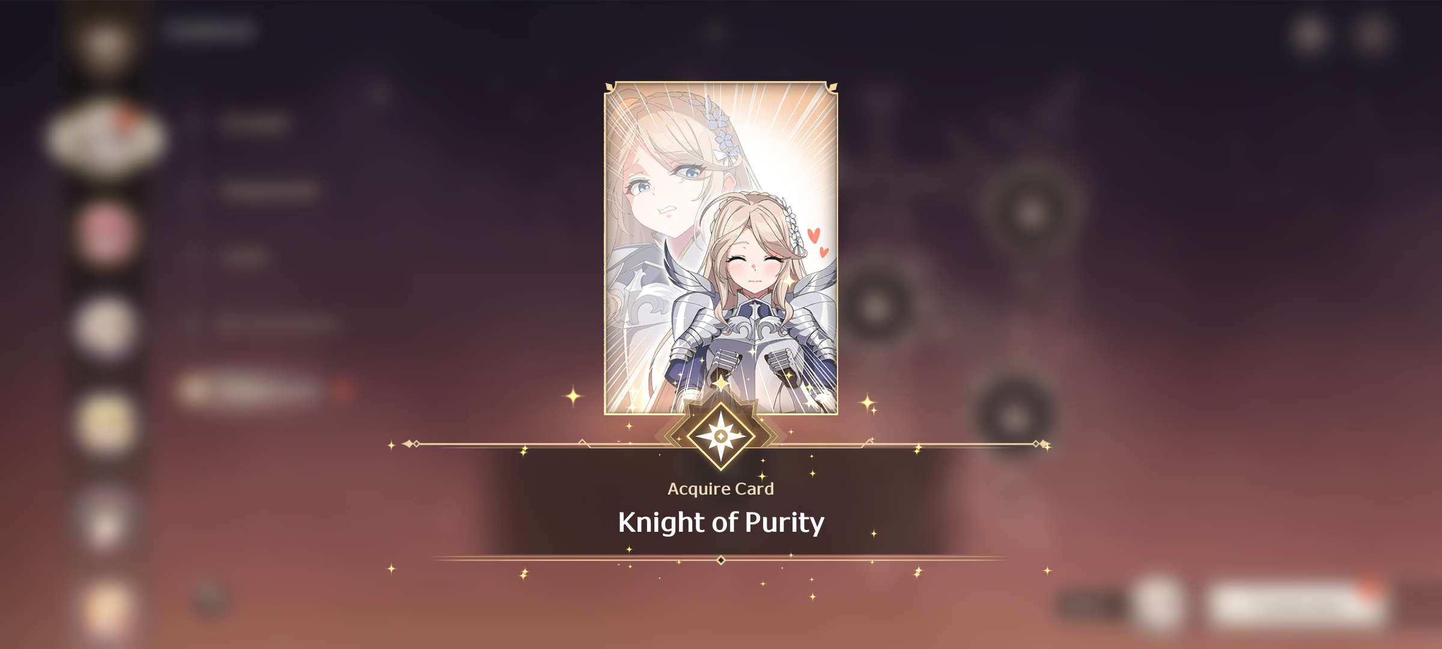The height and width of the screenshot is (649, 1442).
Task: Choose the blurred yellow avatar in the sidebar
Action: tap(106, 424)
